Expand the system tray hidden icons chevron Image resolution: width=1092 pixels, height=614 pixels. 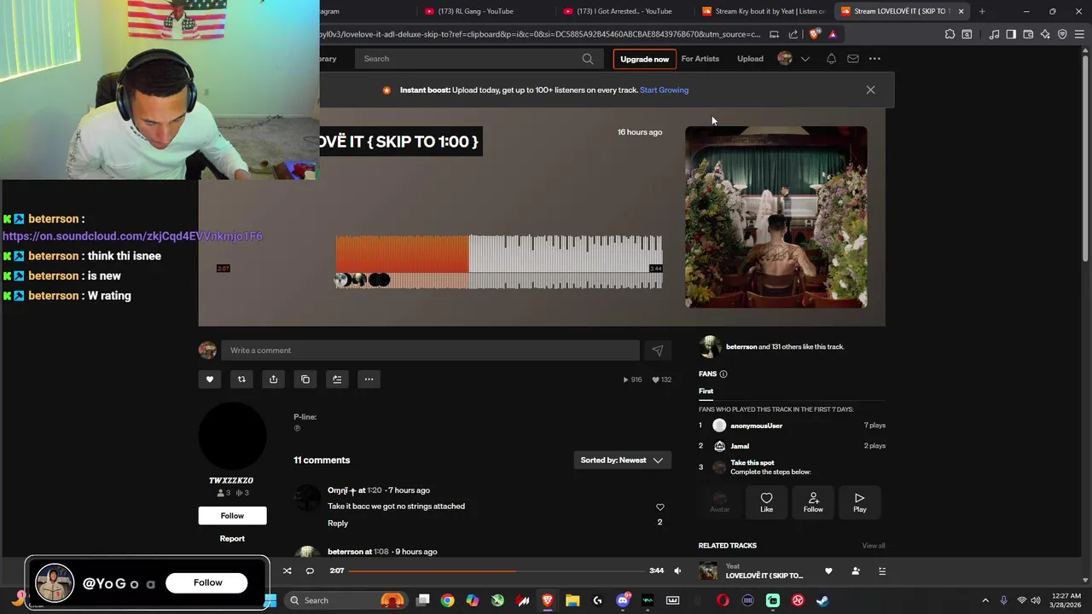coord(985,600)
